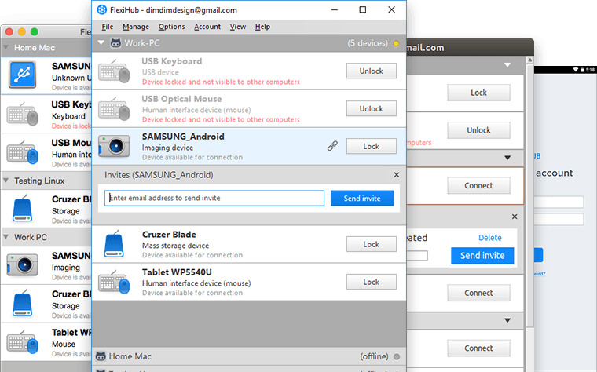Click Send invite in the Windows window

(x=361, y=199)
